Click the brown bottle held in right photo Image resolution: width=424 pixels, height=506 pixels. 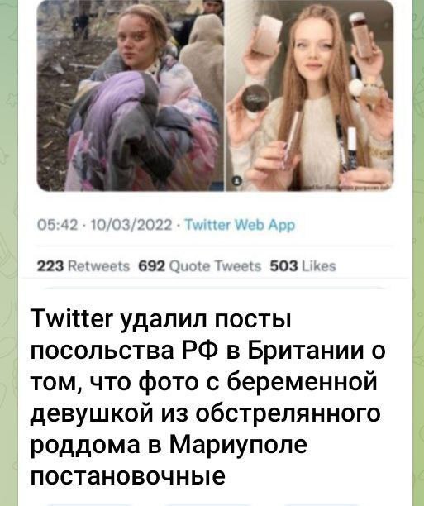364,35
